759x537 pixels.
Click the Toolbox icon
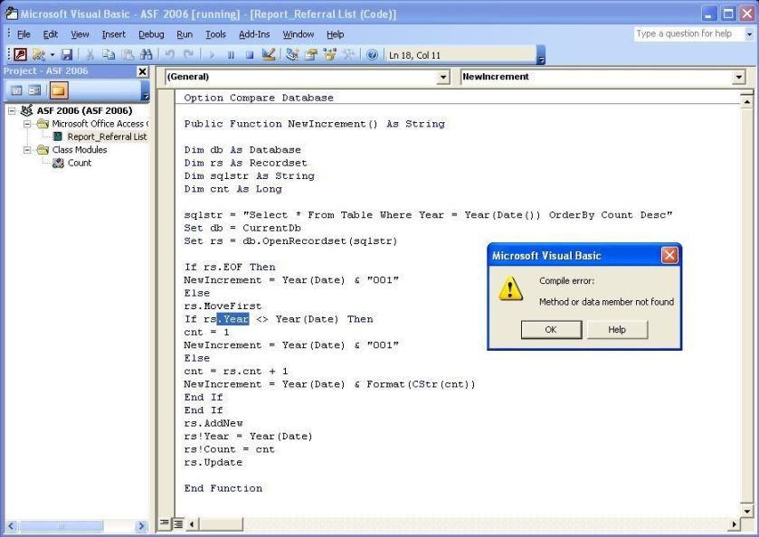[x=348, y=54]
